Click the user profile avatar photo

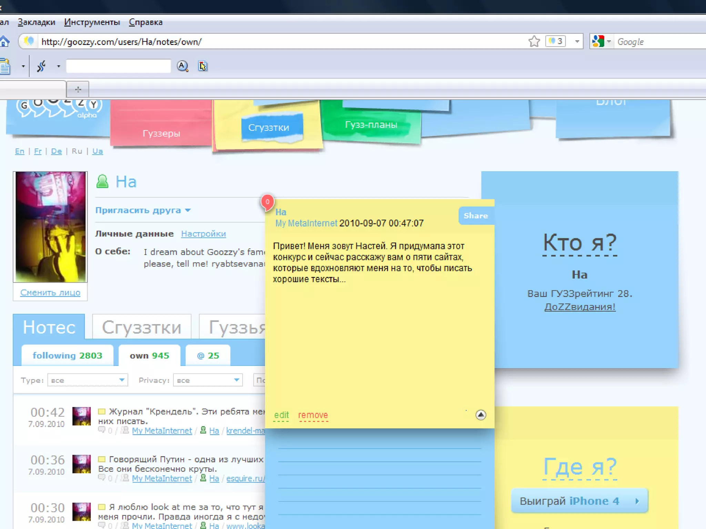50,227
